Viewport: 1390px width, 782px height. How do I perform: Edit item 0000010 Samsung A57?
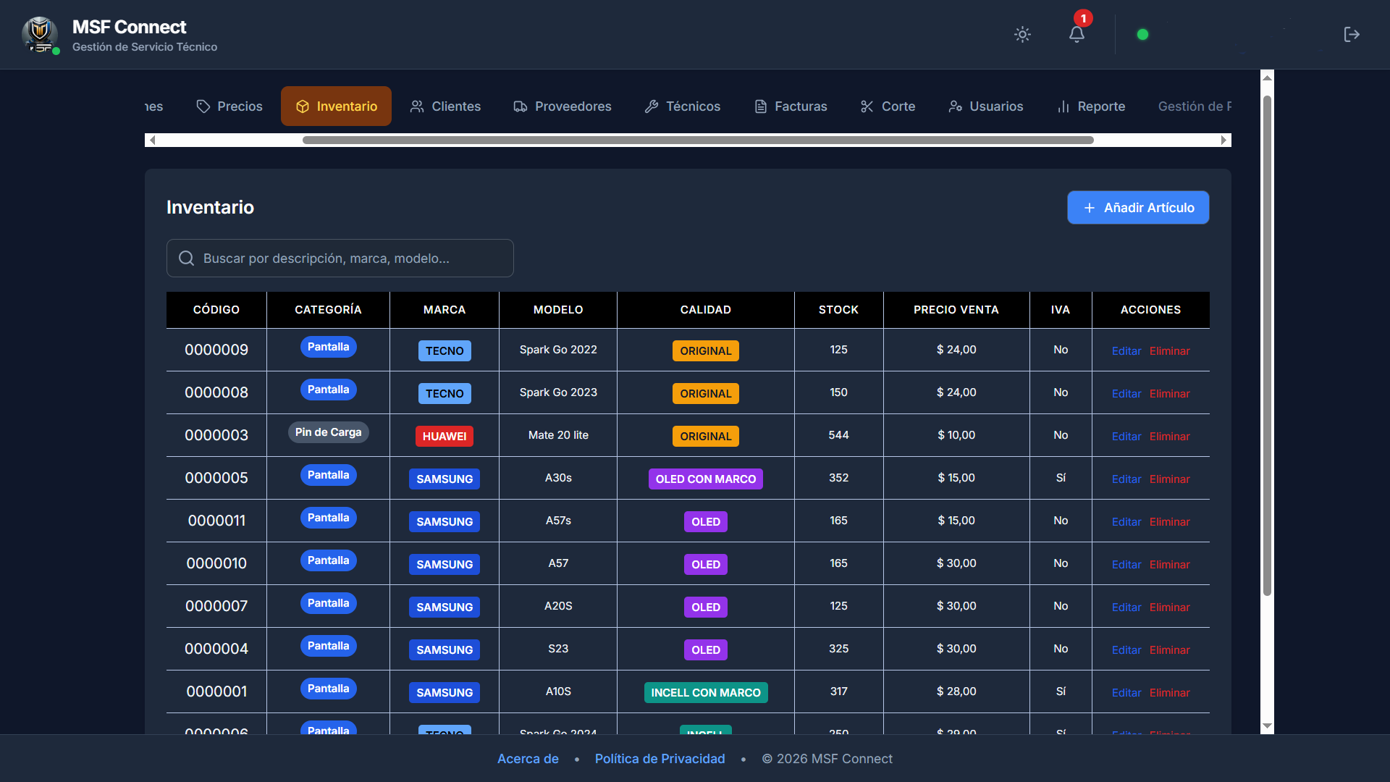tap(1126, 565)
